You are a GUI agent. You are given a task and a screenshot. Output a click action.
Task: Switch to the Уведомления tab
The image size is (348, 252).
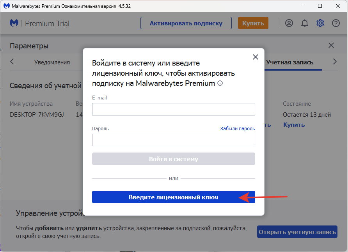[52, 62]
